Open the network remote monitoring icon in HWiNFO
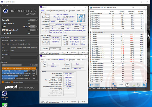Screen dimensions: 152x107 click(x=114, y=85)
